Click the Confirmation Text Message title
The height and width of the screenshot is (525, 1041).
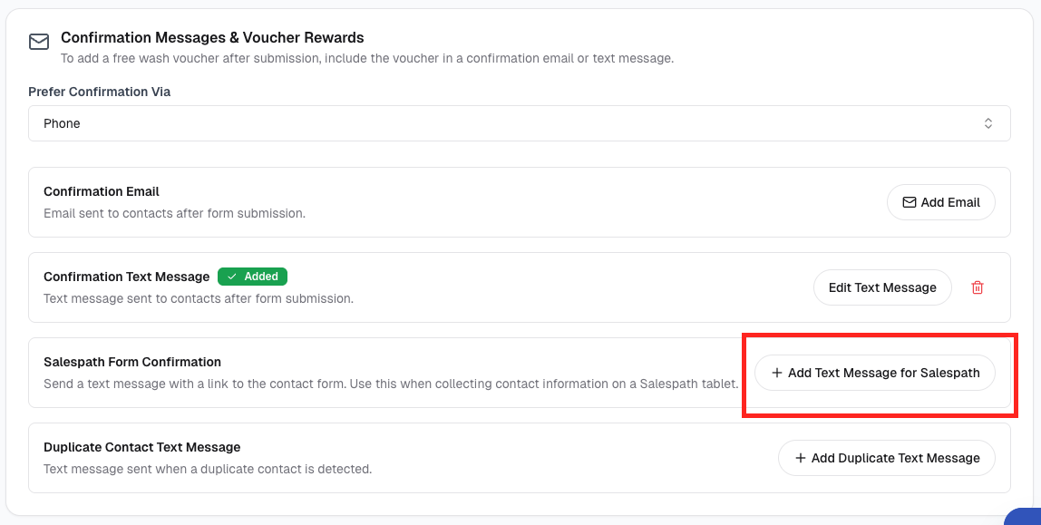127,277
